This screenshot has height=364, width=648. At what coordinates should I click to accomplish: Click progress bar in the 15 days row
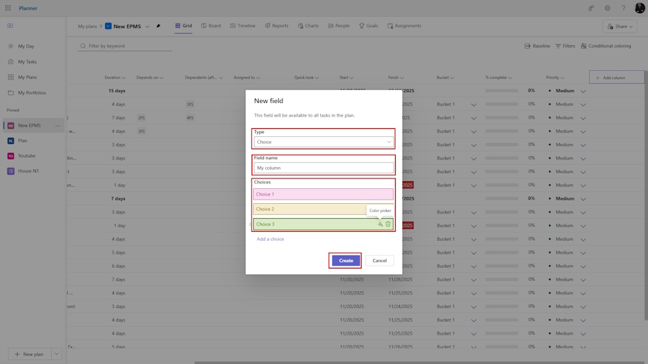pyautogui.click(x=502, y=91)
